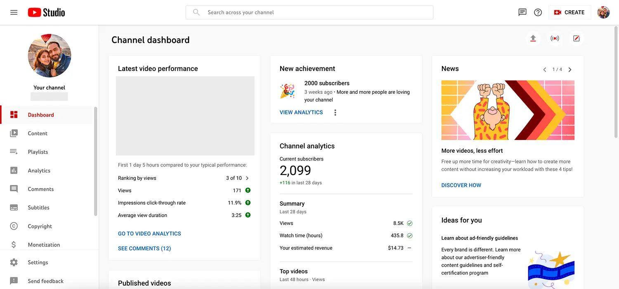
Task: Click the Subtitles sidebar icon
Action: point(13,207)
